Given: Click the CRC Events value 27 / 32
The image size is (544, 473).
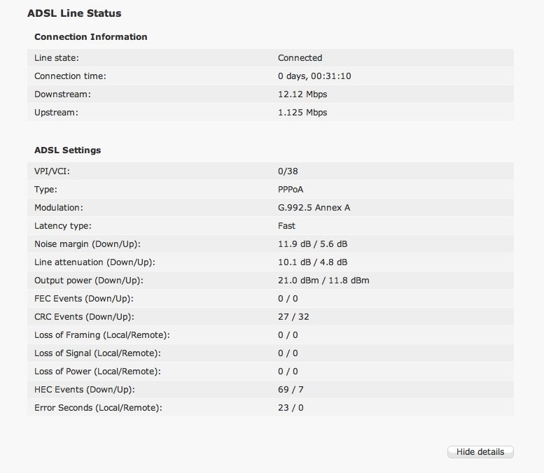Looking at the screenshot, I should [293, 317].
